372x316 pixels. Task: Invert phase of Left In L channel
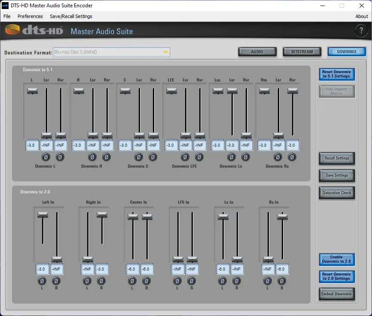(x=42, y=281)
